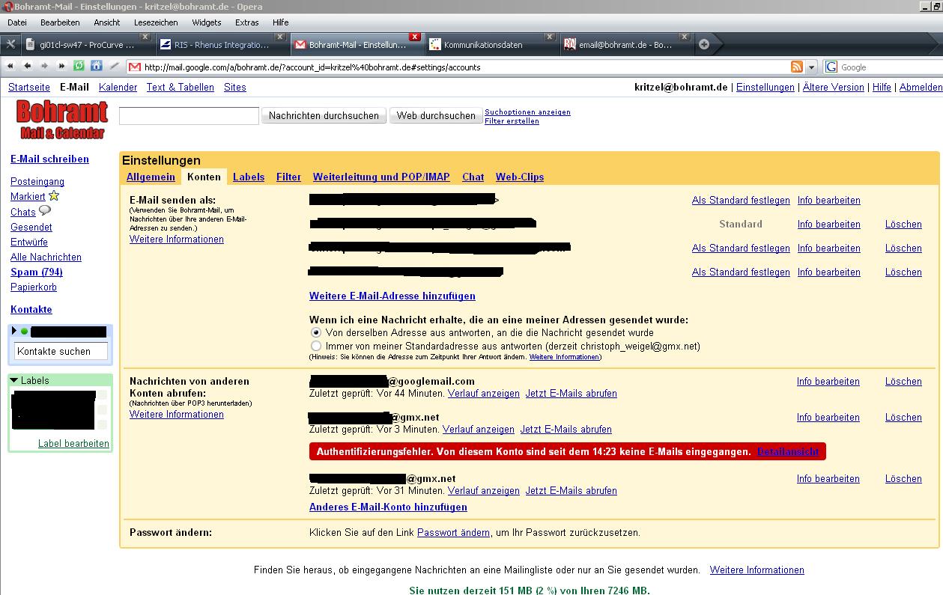
Task: Select 'Von derselben Adresse aus antworten' option
Action: [316, 332]
